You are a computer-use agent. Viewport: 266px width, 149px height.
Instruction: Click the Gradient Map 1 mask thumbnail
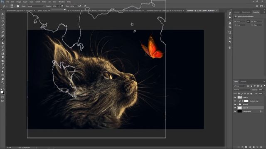(x=246, y=101)
